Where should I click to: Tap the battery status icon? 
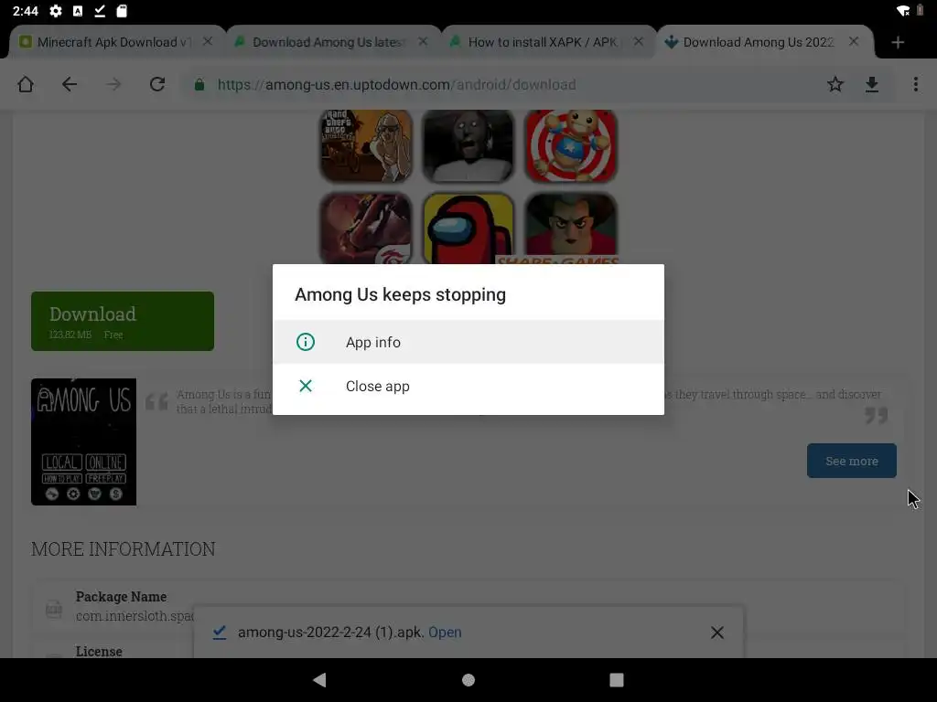click(x=920, y=11)
